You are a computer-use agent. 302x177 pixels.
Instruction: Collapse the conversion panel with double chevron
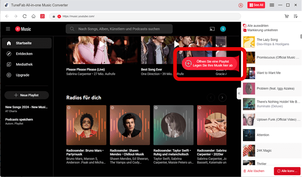coord(239,93)
